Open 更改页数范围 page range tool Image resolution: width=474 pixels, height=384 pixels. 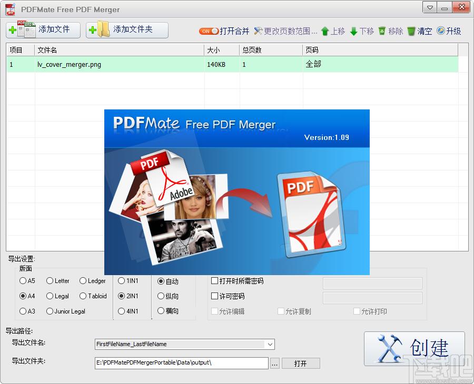tap(285, 31)
